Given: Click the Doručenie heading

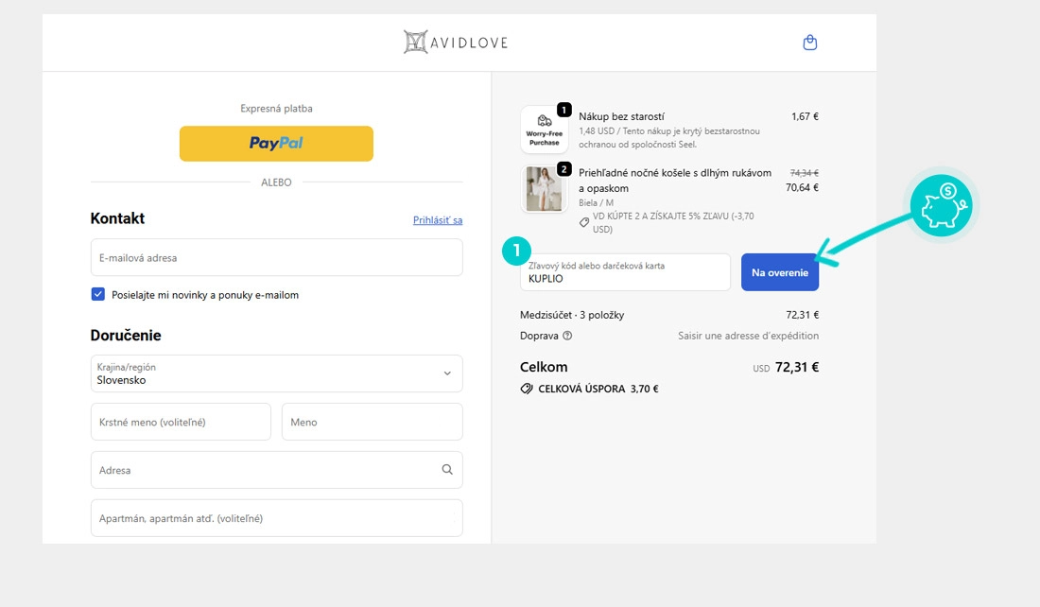Looking at the screenshot, I should tap(126, 335).
